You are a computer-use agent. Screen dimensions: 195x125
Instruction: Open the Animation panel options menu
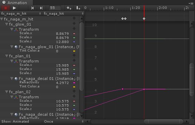pyautogui.click(x=191, y=3)
